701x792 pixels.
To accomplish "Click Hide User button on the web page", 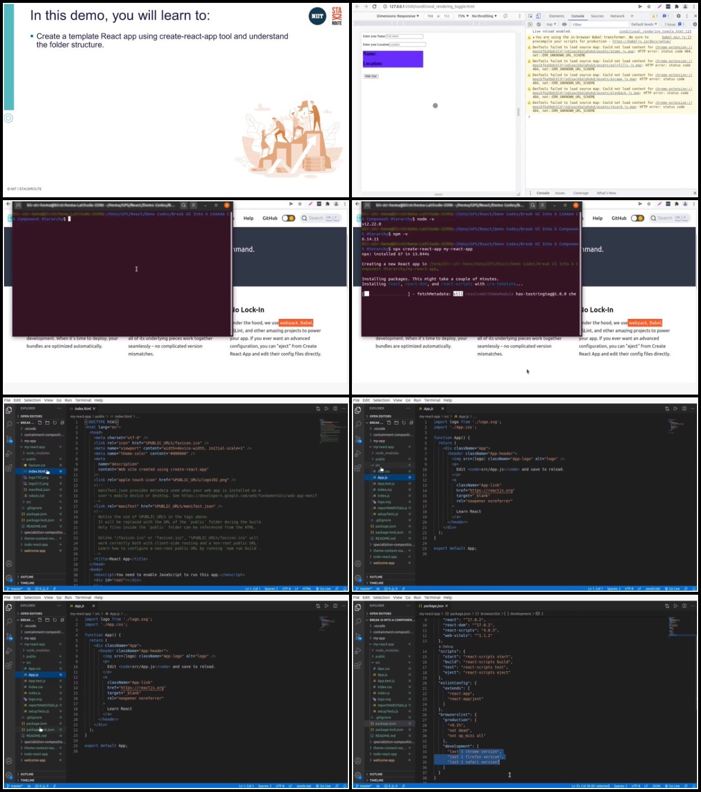I will click(x=370, y=76).
